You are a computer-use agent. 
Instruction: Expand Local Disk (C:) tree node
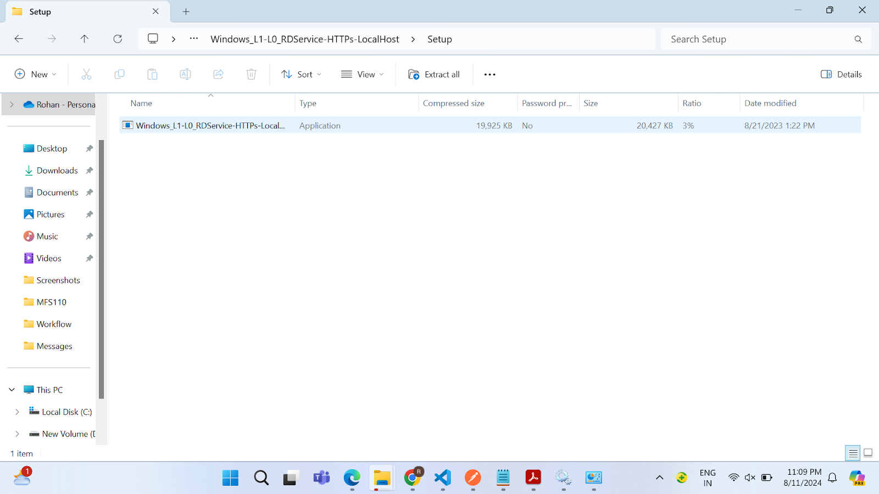point(17,412)
